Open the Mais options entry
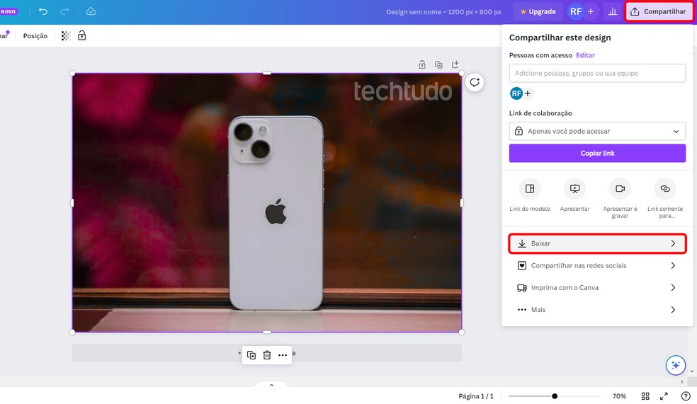This screenshot has width=697, height=404. (597, 309)
